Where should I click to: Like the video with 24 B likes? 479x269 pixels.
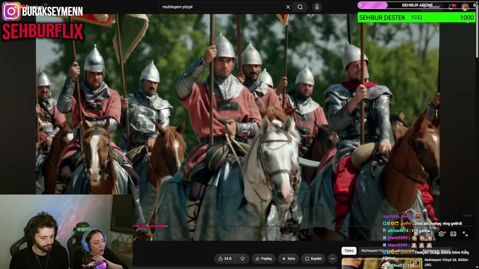pos(225,259)
